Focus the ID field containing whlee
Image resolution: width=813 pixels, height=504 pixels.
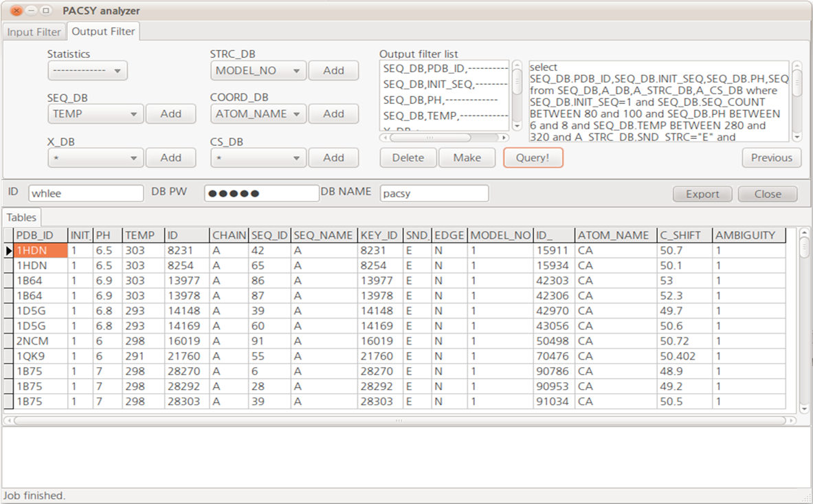coord(86,193)
